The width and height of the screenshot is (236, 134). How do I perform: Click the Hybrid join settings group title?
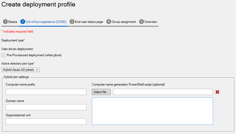tap(16, 77)
